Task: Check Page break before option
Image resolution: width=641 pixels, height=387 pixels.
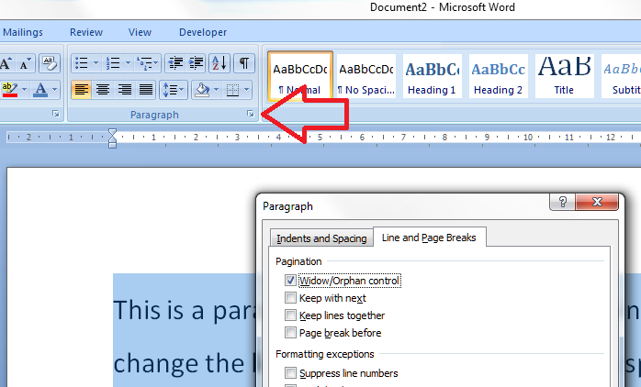Action: [x=291, y=333]
